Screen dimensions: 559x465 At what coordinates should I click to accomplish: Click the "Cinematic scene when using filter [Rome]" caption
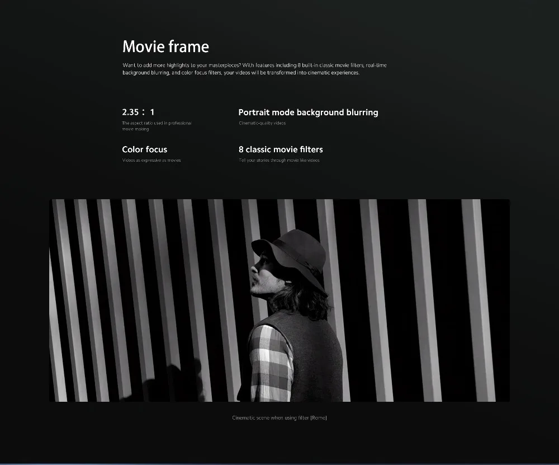[x=279, y=417]
